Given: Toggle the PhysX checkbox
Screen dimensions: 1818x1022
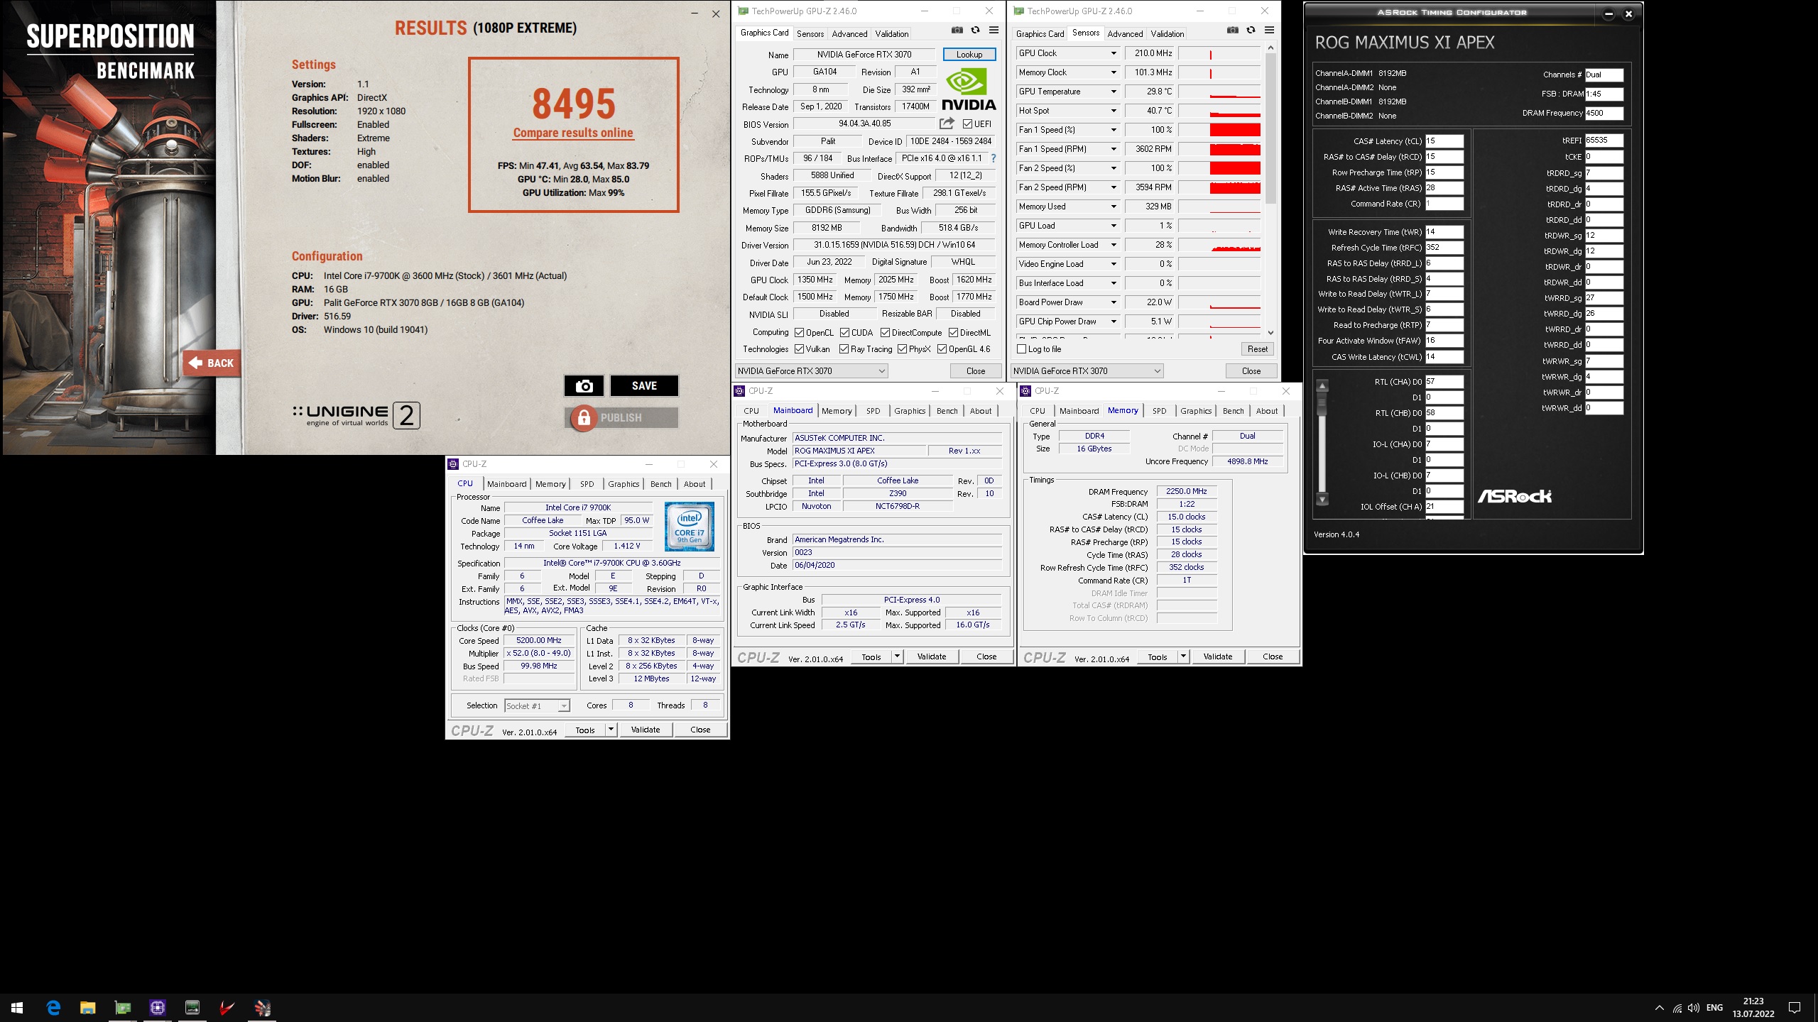Looking at the screenshot, I should [902, 349].
